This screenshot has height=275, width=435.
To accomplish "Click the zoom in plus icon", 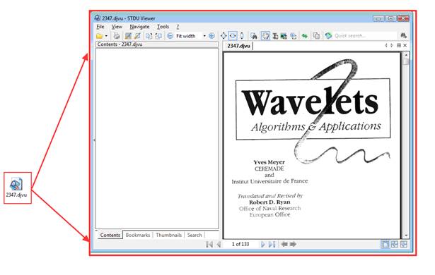I will (211, 36).
